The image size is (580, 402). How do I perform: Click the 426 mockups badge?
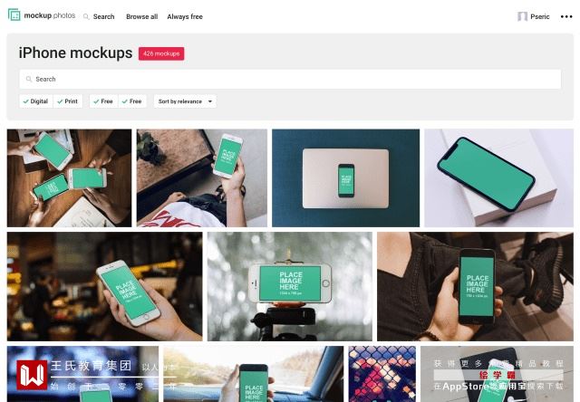tap(161, 53)
